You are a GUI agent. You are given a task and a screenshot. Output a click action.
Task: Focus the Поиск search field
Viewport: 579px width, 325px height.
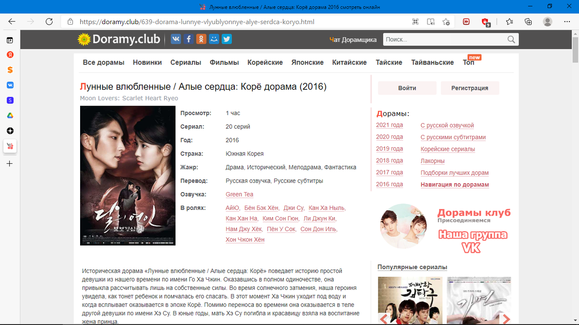[x=444, y=39]
